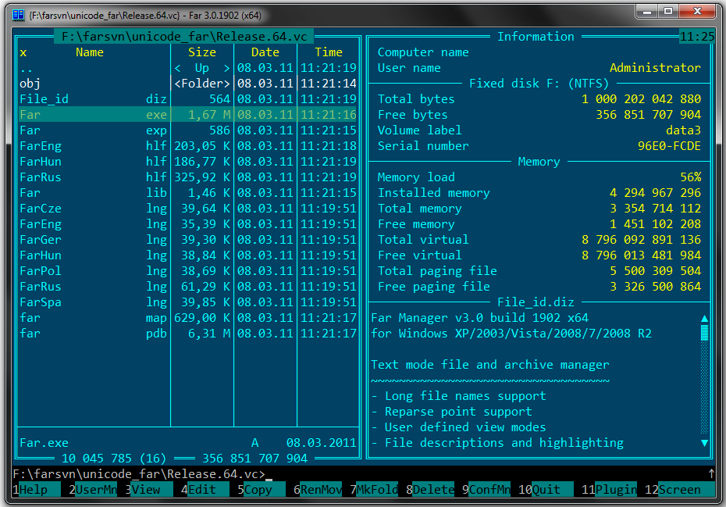Click the 11:25 clock display
Viewport: 726px width, 507px height.
point(697,37)
